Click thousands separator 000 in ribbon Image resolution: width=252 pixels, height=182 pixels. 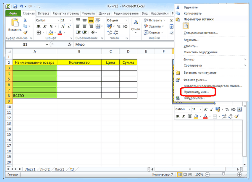pyautogui.click(x=125, y=26)
